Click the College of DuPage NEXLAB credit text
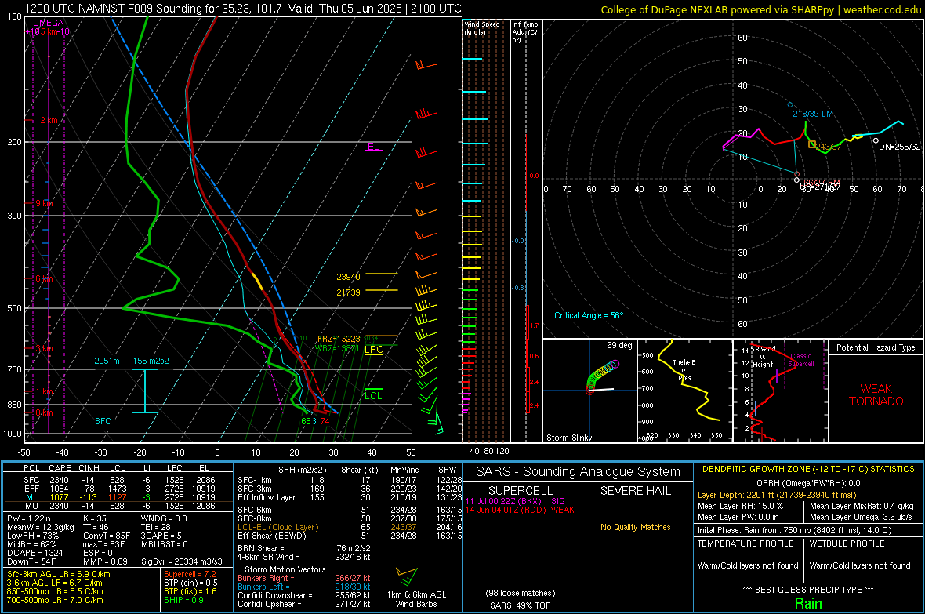925x614 pixels. 760,9
